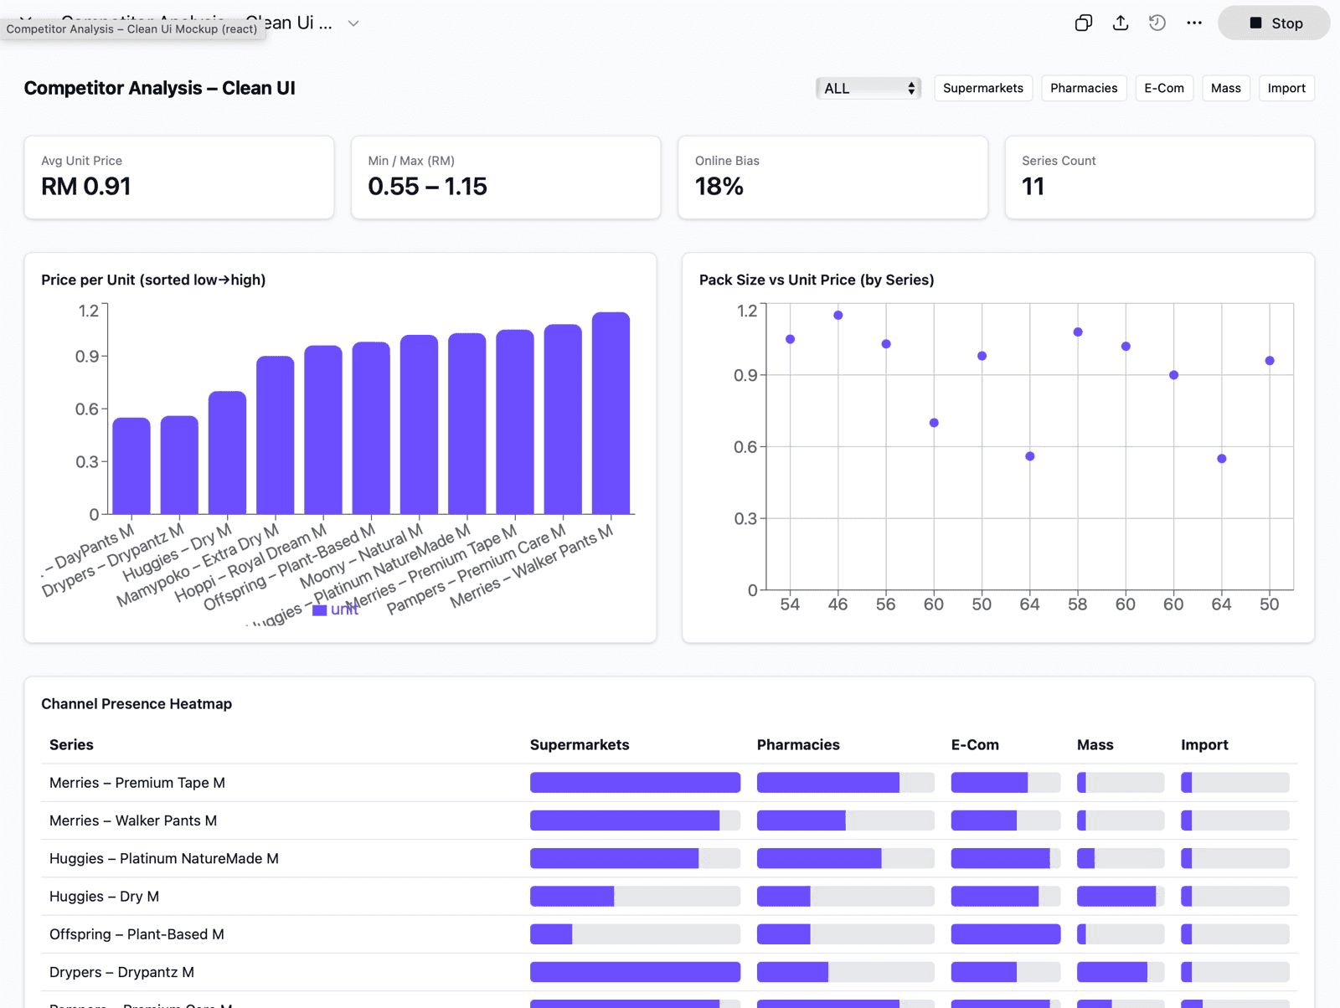
Task: Click the Avg Unit Price card
Action: click(x=178, y=177)
